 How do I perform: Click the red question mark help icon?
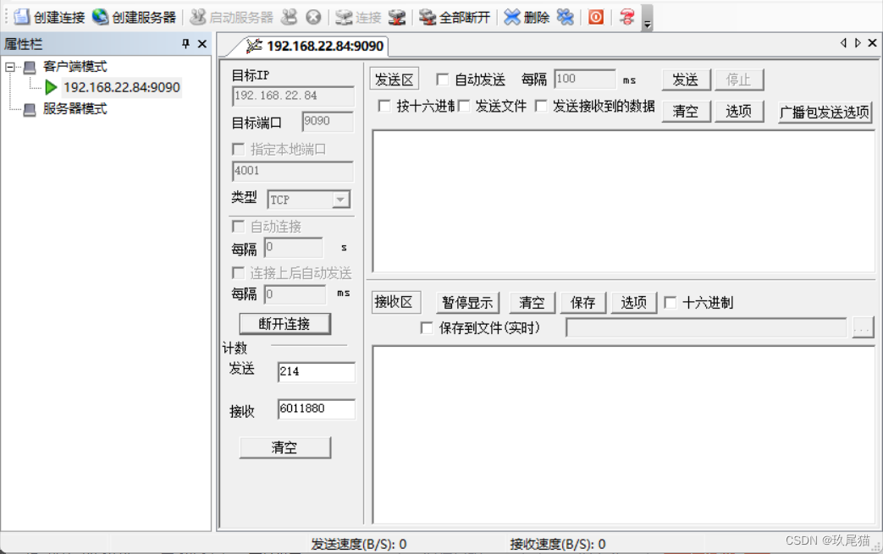coord(626,18)
